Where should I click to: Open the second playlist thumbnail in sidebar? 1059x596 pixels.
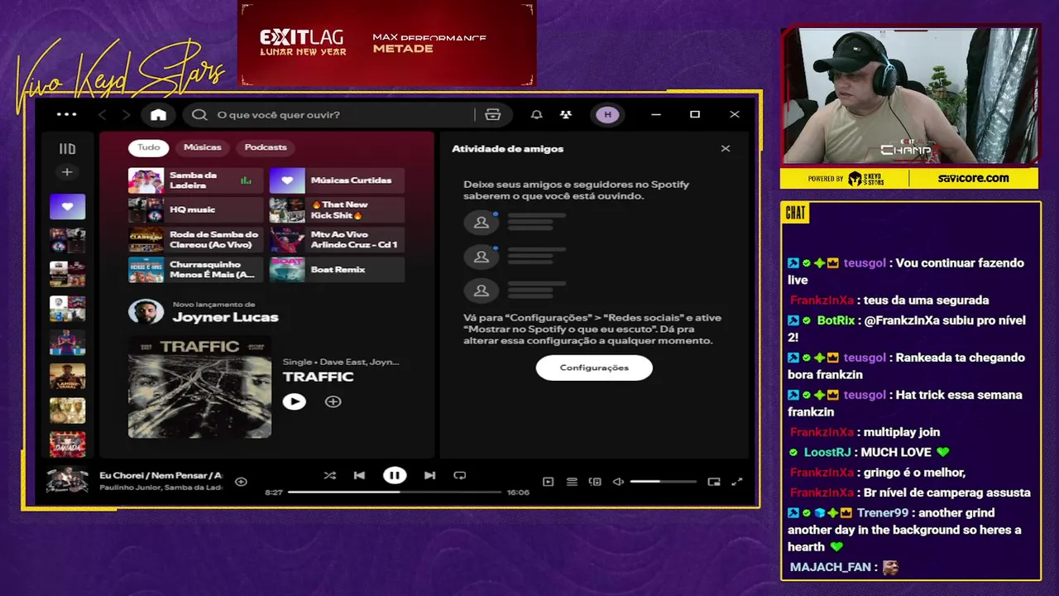(x=67, y=240)
